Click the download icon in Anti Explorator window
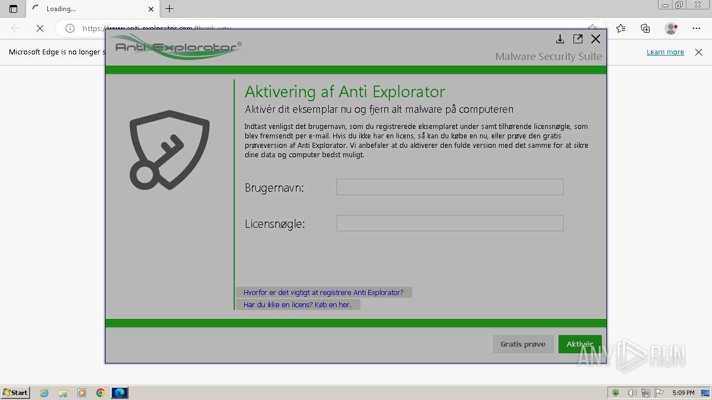The height and width of the screenshot is (400, 712). pos(560,39)
